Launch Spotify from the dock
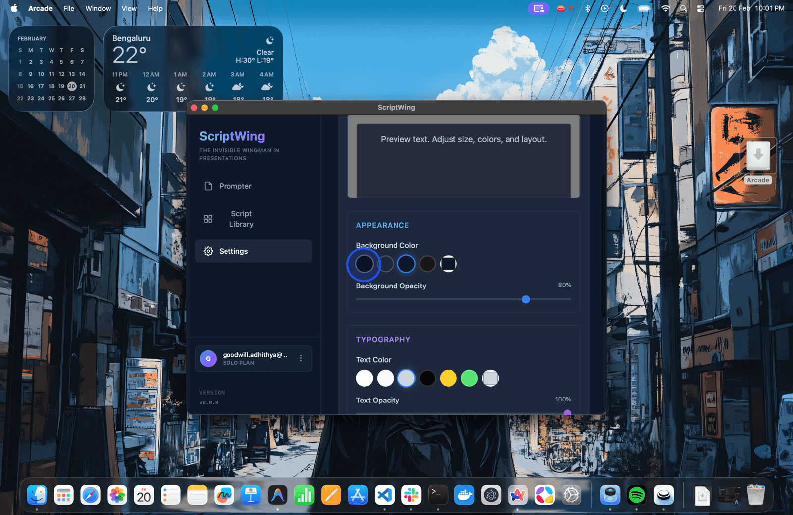793x515 pixels. click(x=636, y=495)
